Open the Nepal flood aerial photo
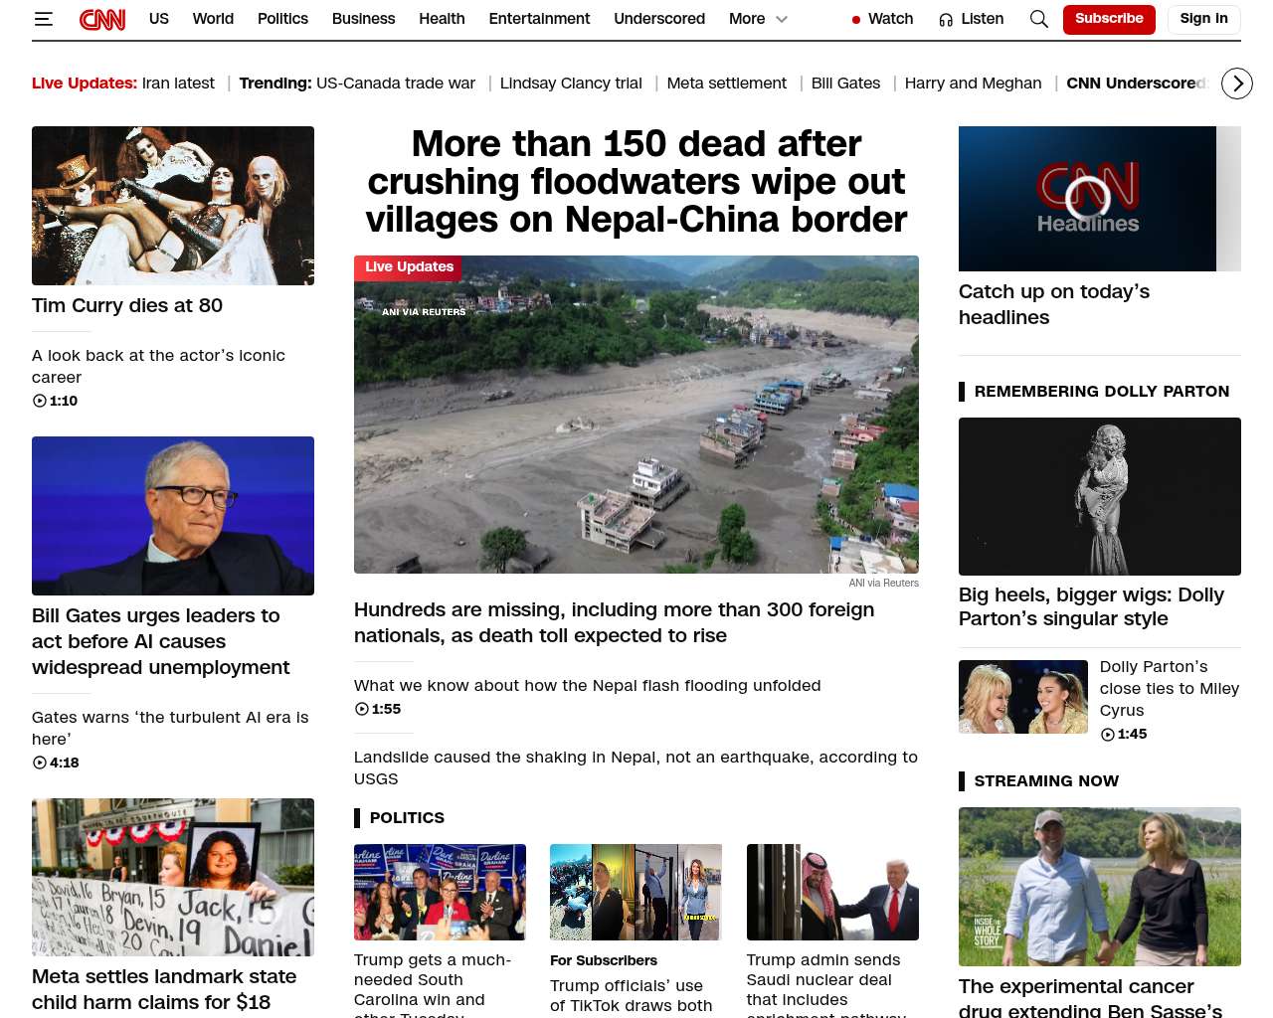 (636, 415)
